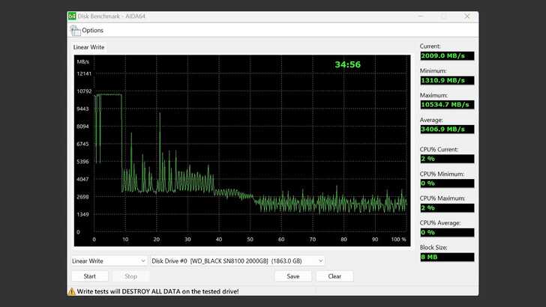Image resolution: width=546 pixels, height=307 pixels.
Task: Click the Block Size 8 MB field
Action: (447, 257)
